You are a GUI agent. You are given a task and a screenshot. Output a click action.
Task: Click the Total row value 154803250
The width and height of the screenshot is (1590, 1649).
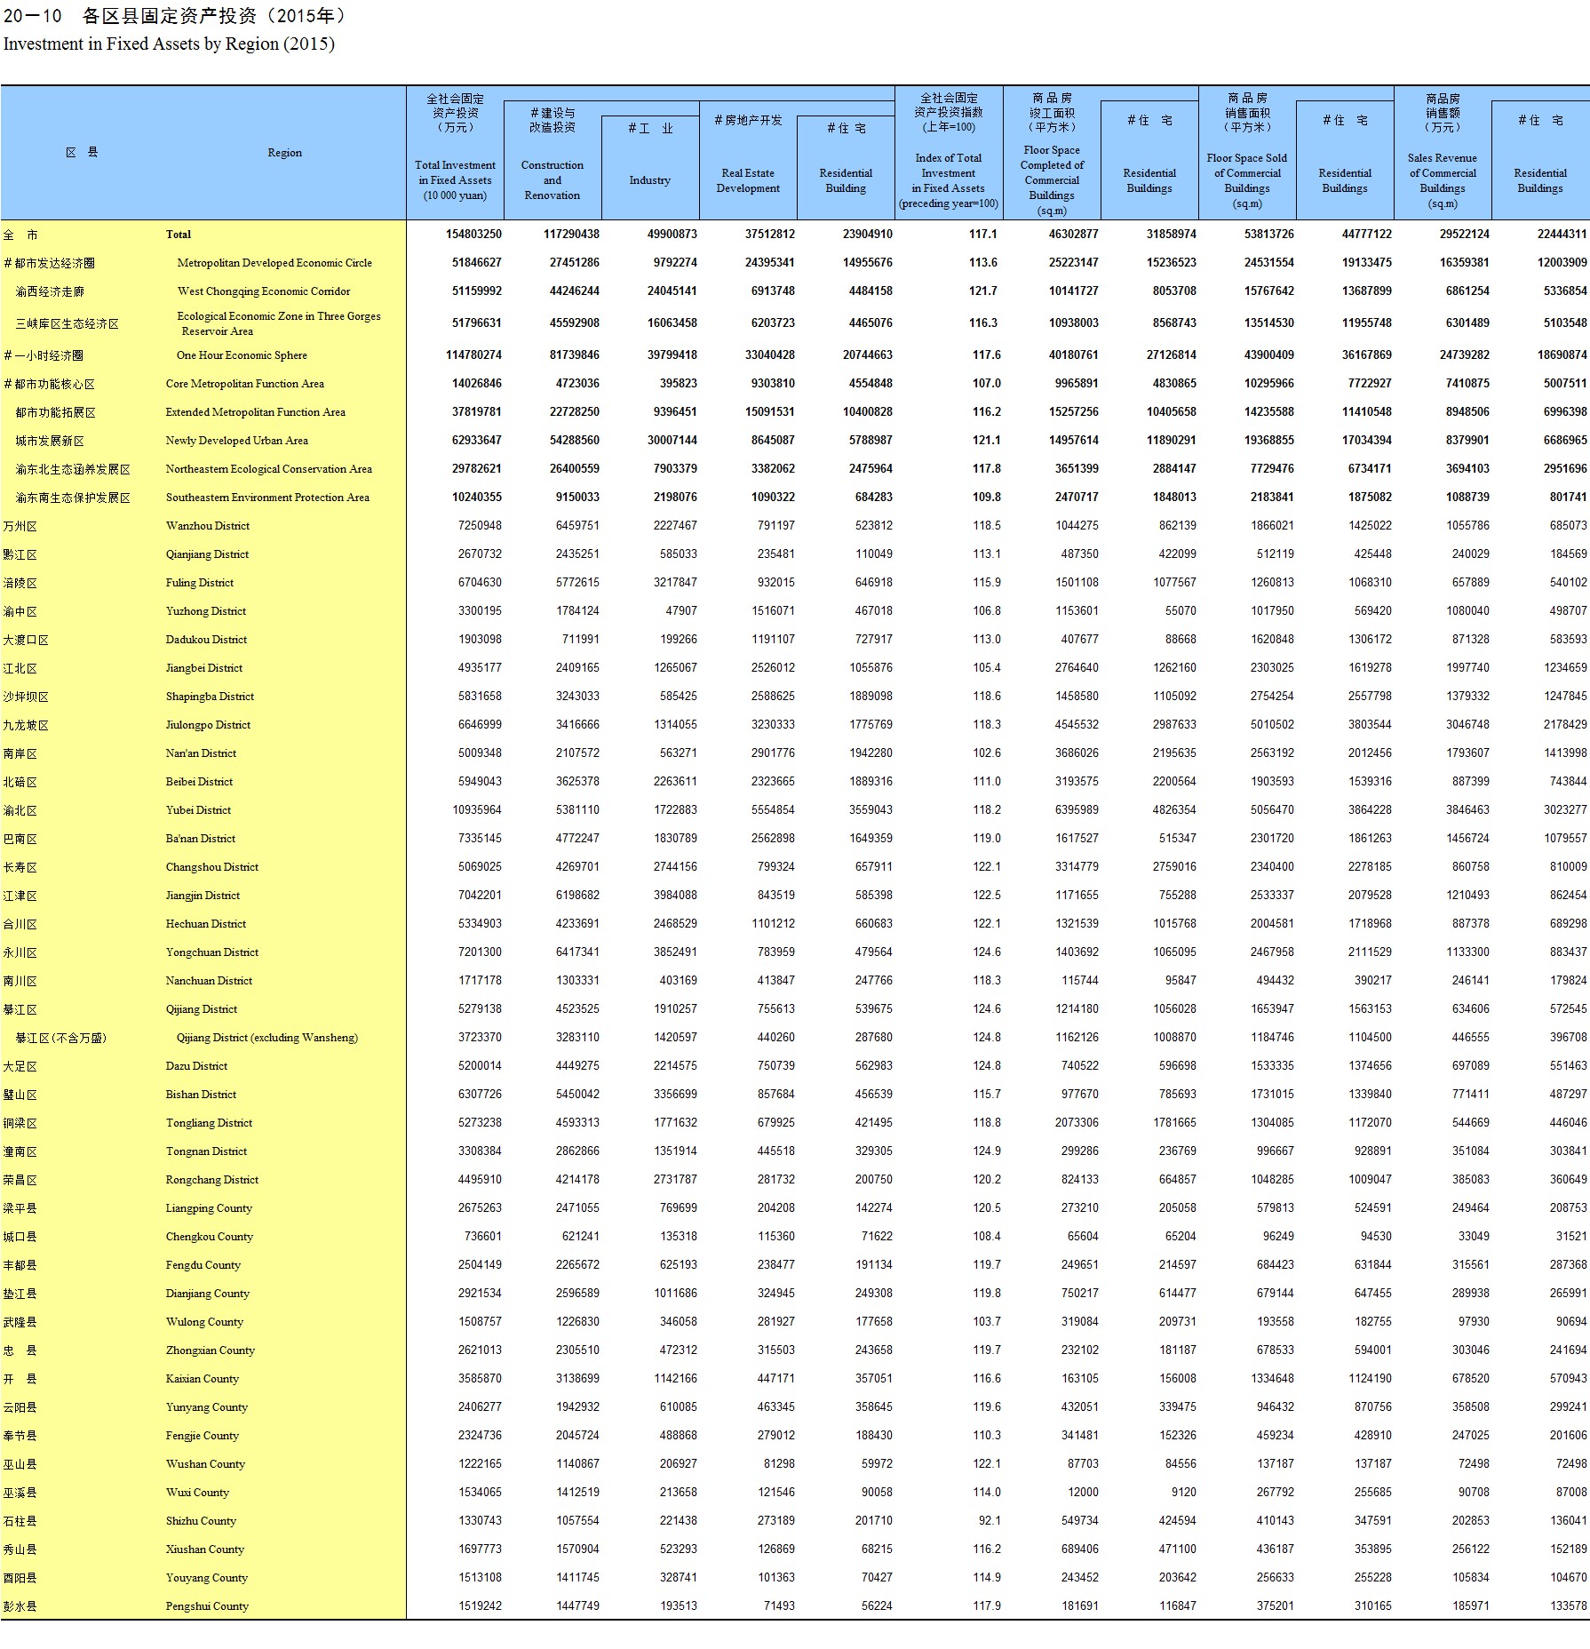coord(473,235)
